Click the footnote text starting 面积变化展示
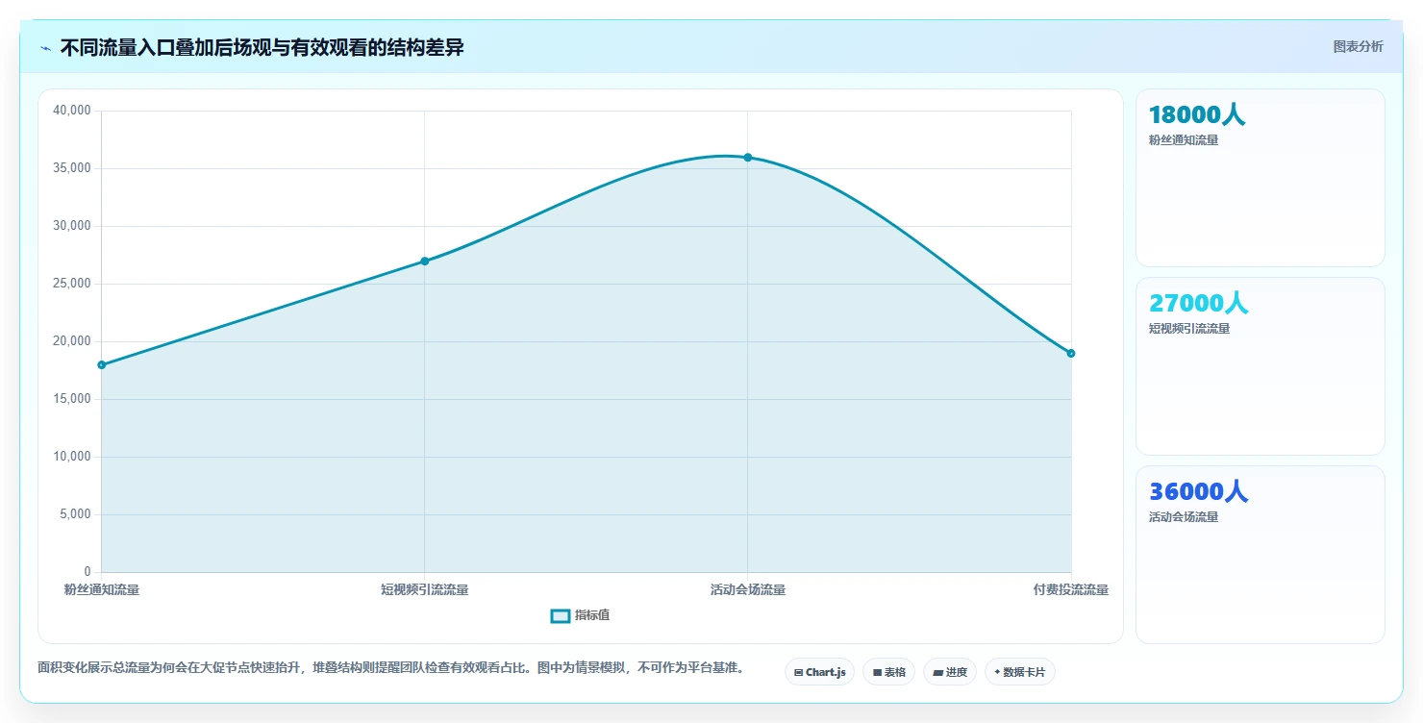Image resolution: width=1423 pixels, height=723 pixels. (390, 667)
